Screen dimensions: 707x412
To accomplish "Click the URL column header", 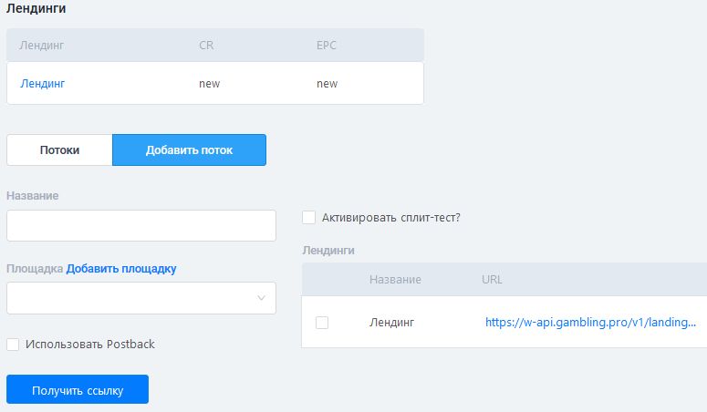I will coord(492,279).
